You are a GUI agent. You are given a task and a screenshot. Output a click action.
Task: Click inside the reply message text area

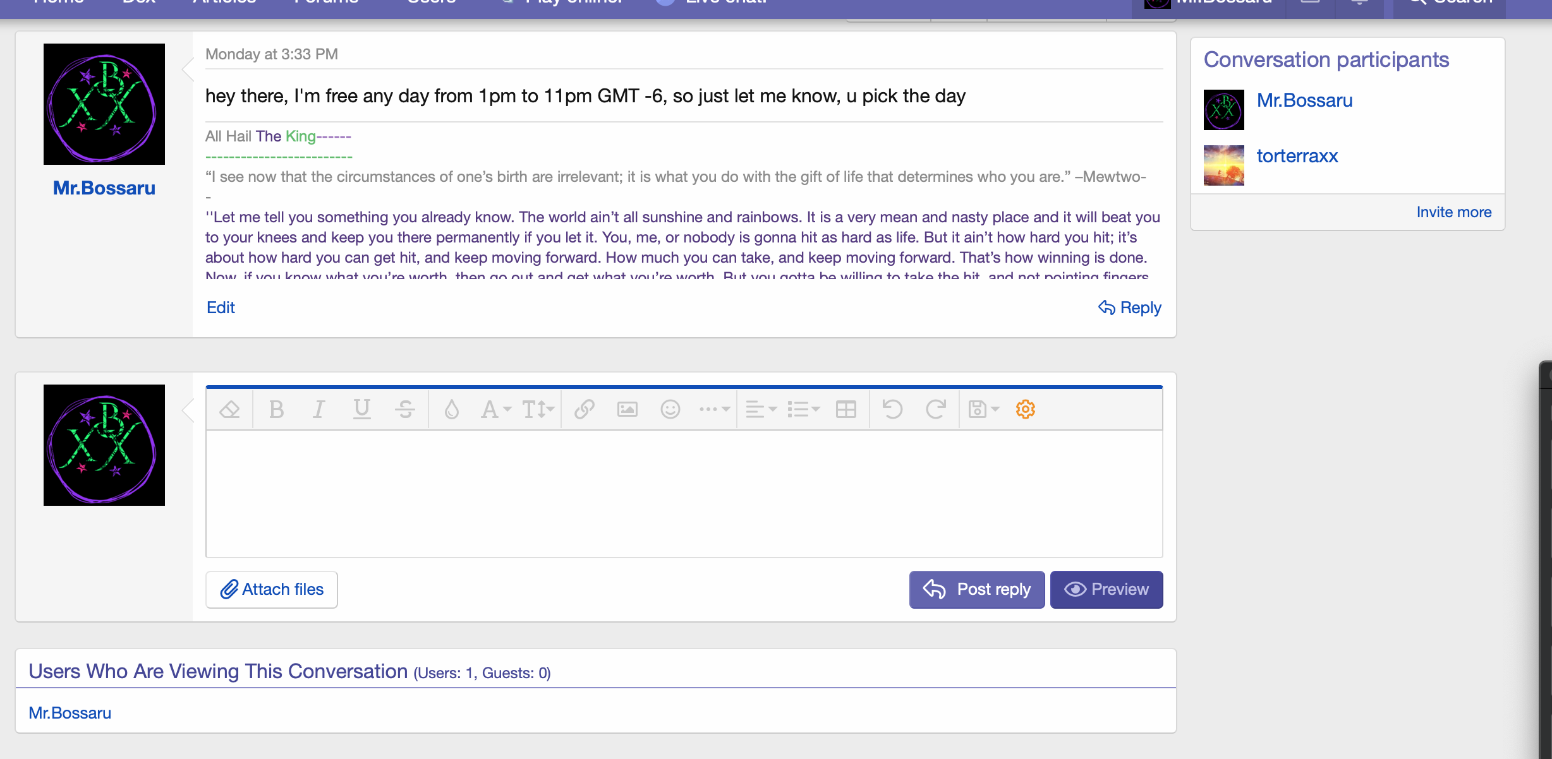(x=684, y=494)
